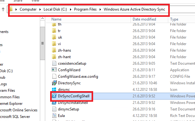Click the Eula rich text icon
This screenshot has height=121, width=195.
[x=54, y=115]
